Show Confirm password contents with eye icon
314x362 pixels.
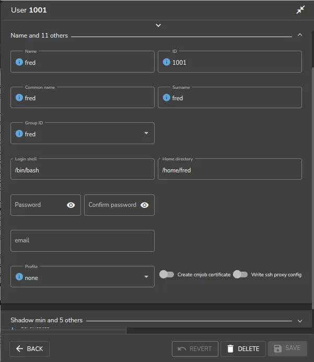(x=145, y=205)
